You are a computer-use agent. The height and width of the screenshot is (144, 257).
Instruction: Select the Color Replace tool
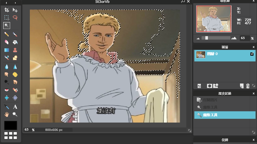point(6,58)
